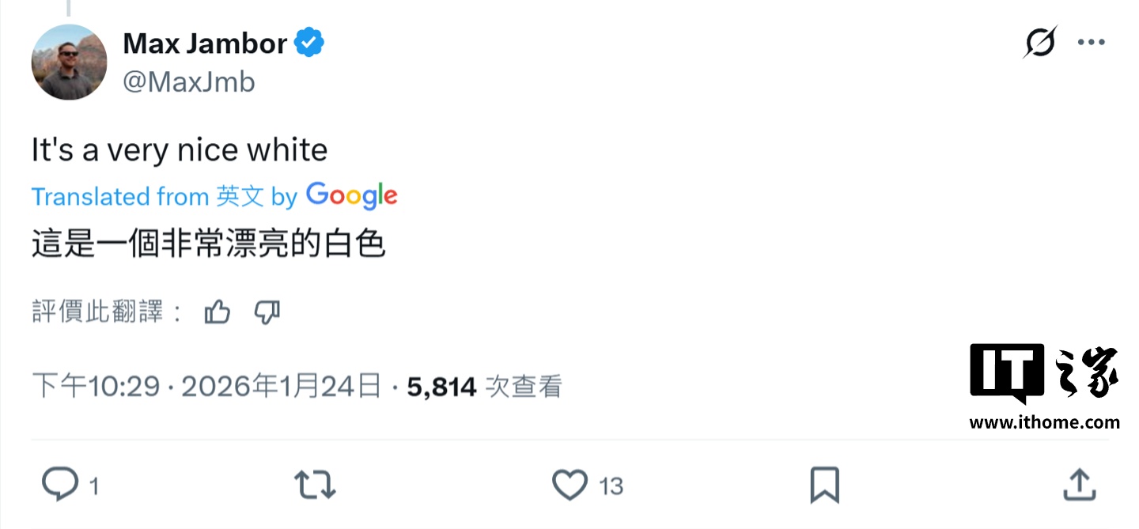Click the www.ithome.com text
Image resolution: width=1139 pixels, height=529 pixels.
click(x=1044, y=422)
